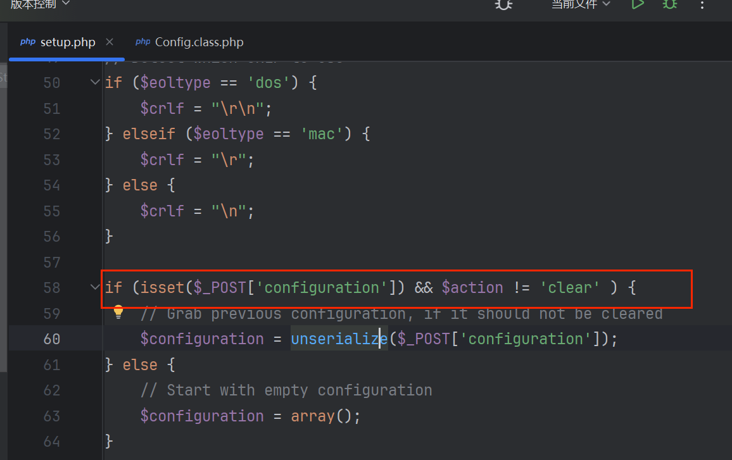Screen dimensions: 732x460
Task: Click the PHP icon on Config.class.php tab
Action: coord(143,42)
